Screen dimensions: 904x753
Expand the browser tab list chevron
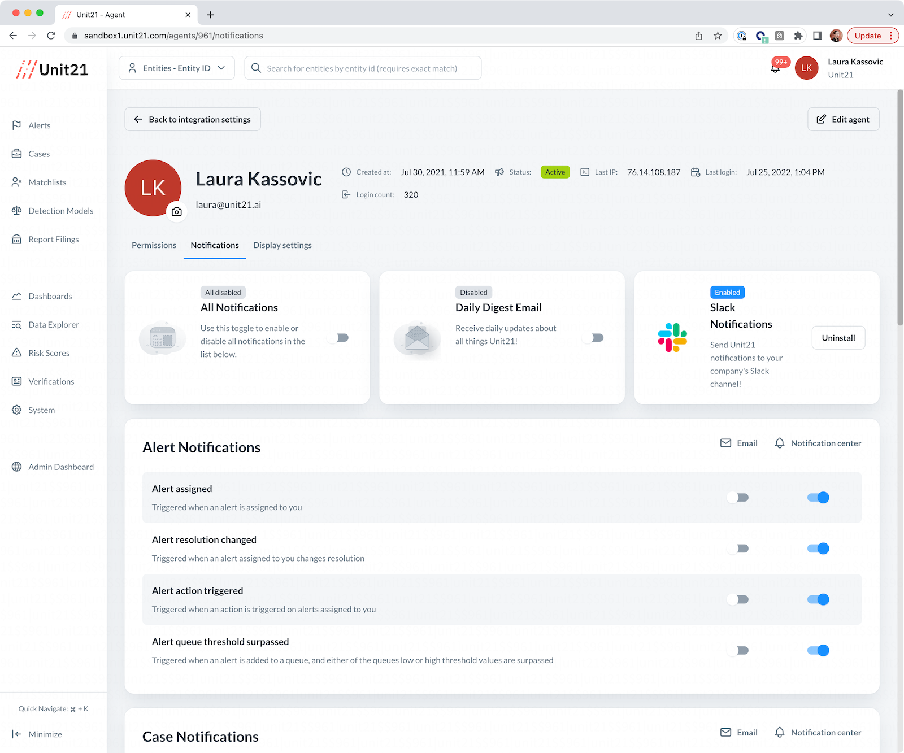click(x=890, y=15)
